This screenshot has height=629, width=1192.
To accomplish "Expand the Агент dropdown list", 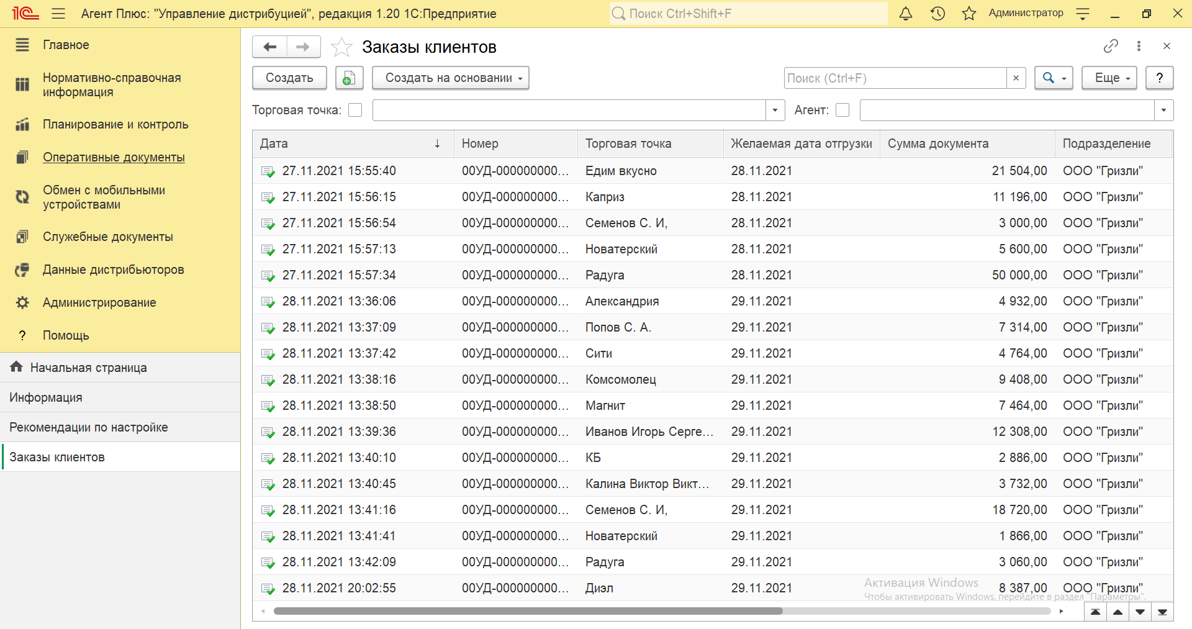I will click(x=1163, y=111).
